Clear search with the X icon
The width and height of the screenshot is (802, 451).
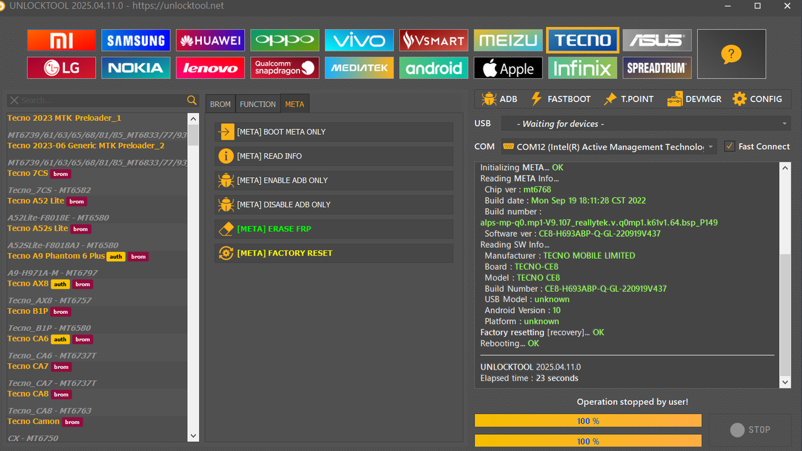pyautogui.click(x=14, y=100)
